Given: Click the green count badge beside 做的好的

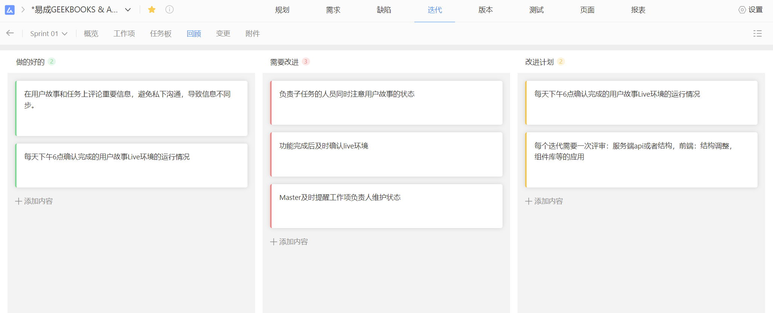Looking at the screenshot, I should (52, 62).
